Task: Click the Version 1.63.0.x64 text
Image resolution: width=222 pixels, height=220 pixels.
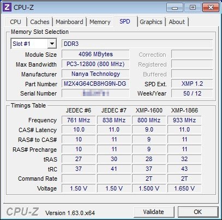Action: tap(70, 213)
